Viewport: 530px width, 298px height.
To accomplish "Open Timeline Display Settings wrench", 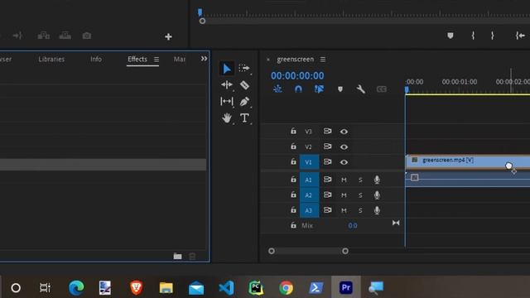I will [361, 89].
